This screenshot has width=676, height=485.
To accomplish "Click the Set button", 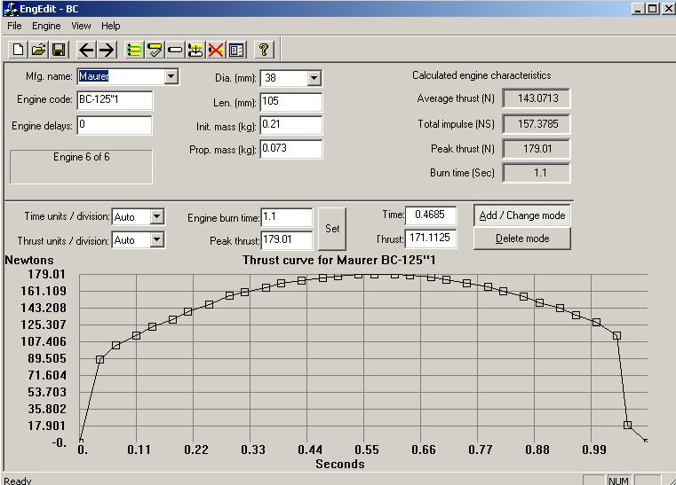I will point(332,229).
